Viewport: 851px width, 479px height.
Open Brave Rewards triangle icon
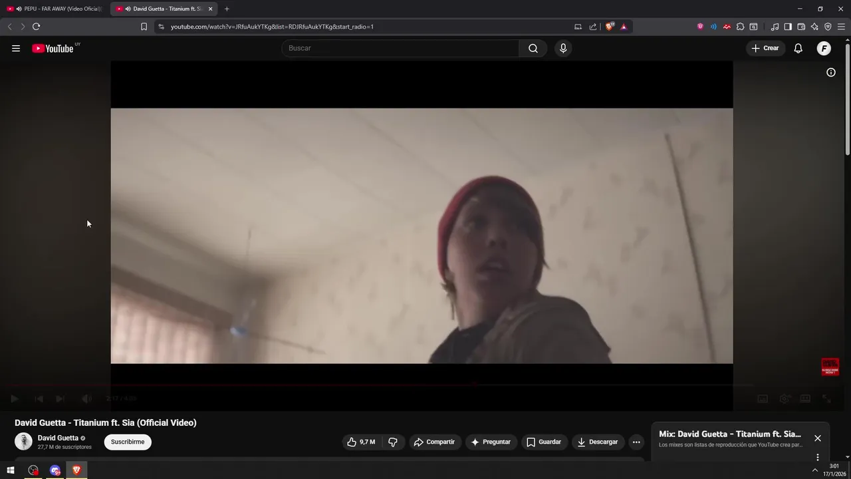tap(624, 27)
